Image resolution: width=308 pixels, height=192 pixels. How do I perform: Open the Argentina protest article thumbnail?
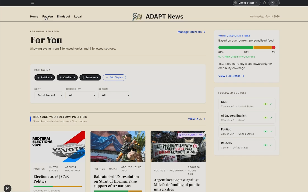point(178,147)
